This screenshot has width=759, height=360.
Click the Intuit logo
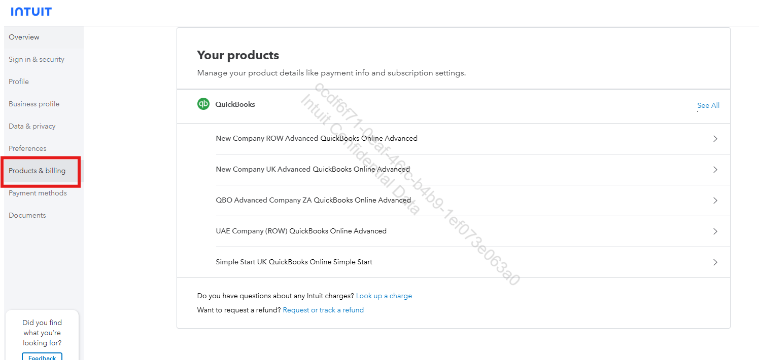coord(31,12)
